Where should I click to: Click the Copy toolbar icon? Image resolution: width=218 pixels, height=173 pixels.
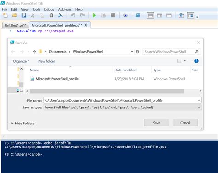point(42,16)
